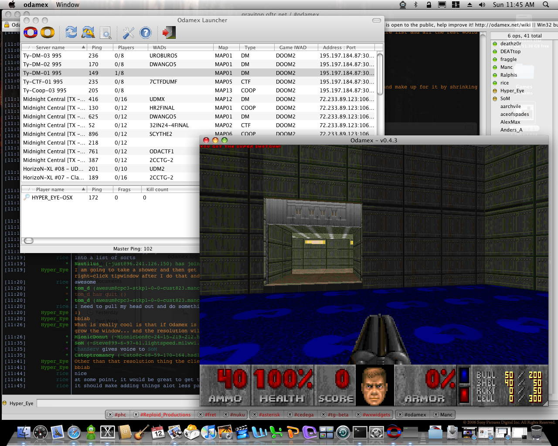This screenshot has width=558, height=446.
Task: Click the red Odamex launch icon
Action: click(31, 32)
